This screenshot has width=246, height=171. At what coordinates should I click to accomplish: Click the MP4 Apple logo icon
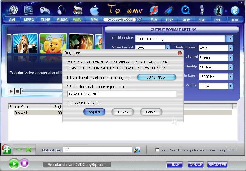point(94,10)
